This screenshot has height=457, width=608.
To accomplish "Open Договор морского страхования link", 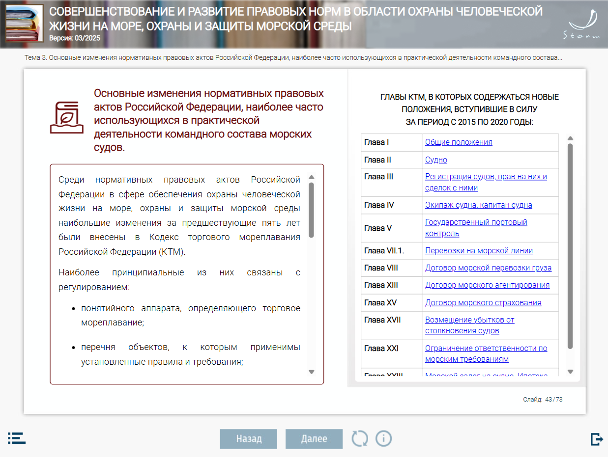I will [x=483, y=303].
